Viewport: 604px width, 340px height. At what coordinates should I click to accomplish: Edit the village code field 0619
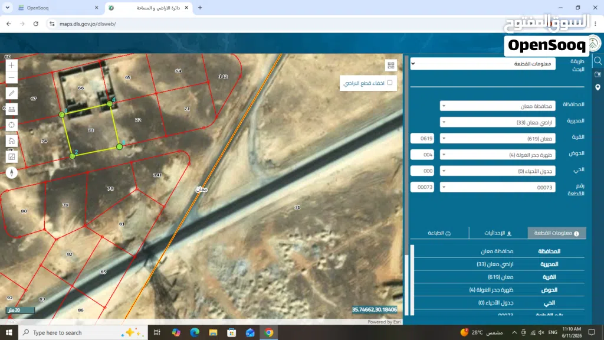[x=422, y=138]
